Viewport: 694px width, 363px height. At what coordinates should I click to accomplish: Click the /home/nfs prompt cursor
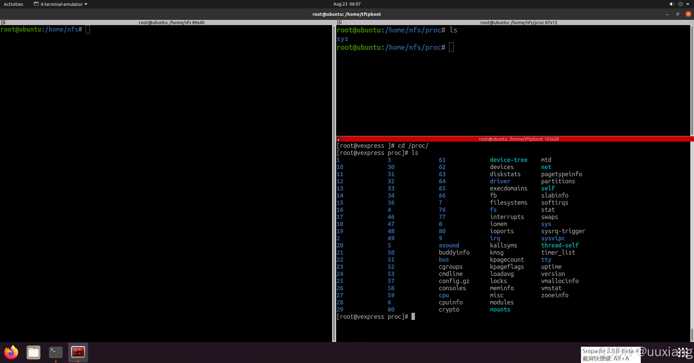pyautogui.click(x=88, y=29)
